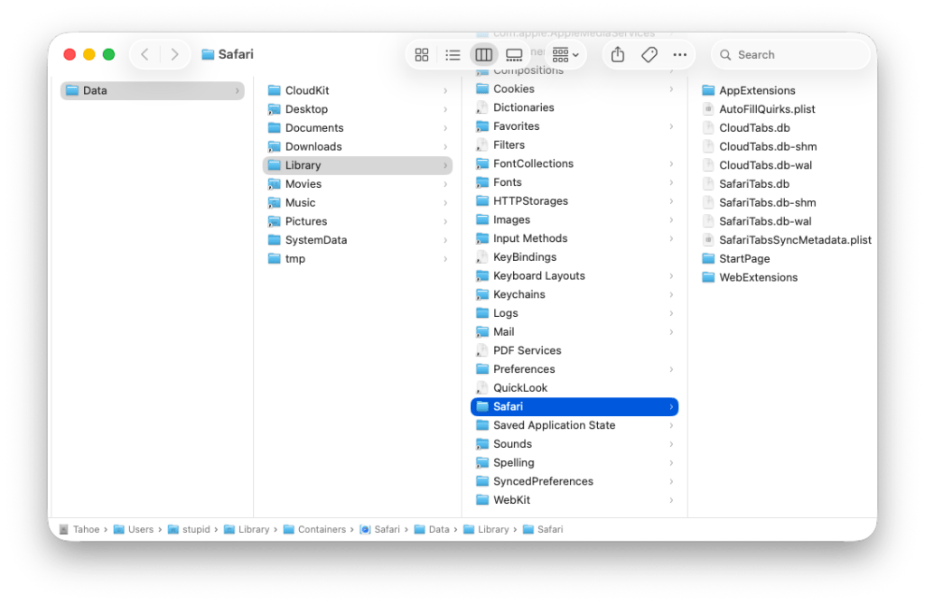Expand the Downloads folder chevron
Screen dimensions: 925x604
pos(445,147)
